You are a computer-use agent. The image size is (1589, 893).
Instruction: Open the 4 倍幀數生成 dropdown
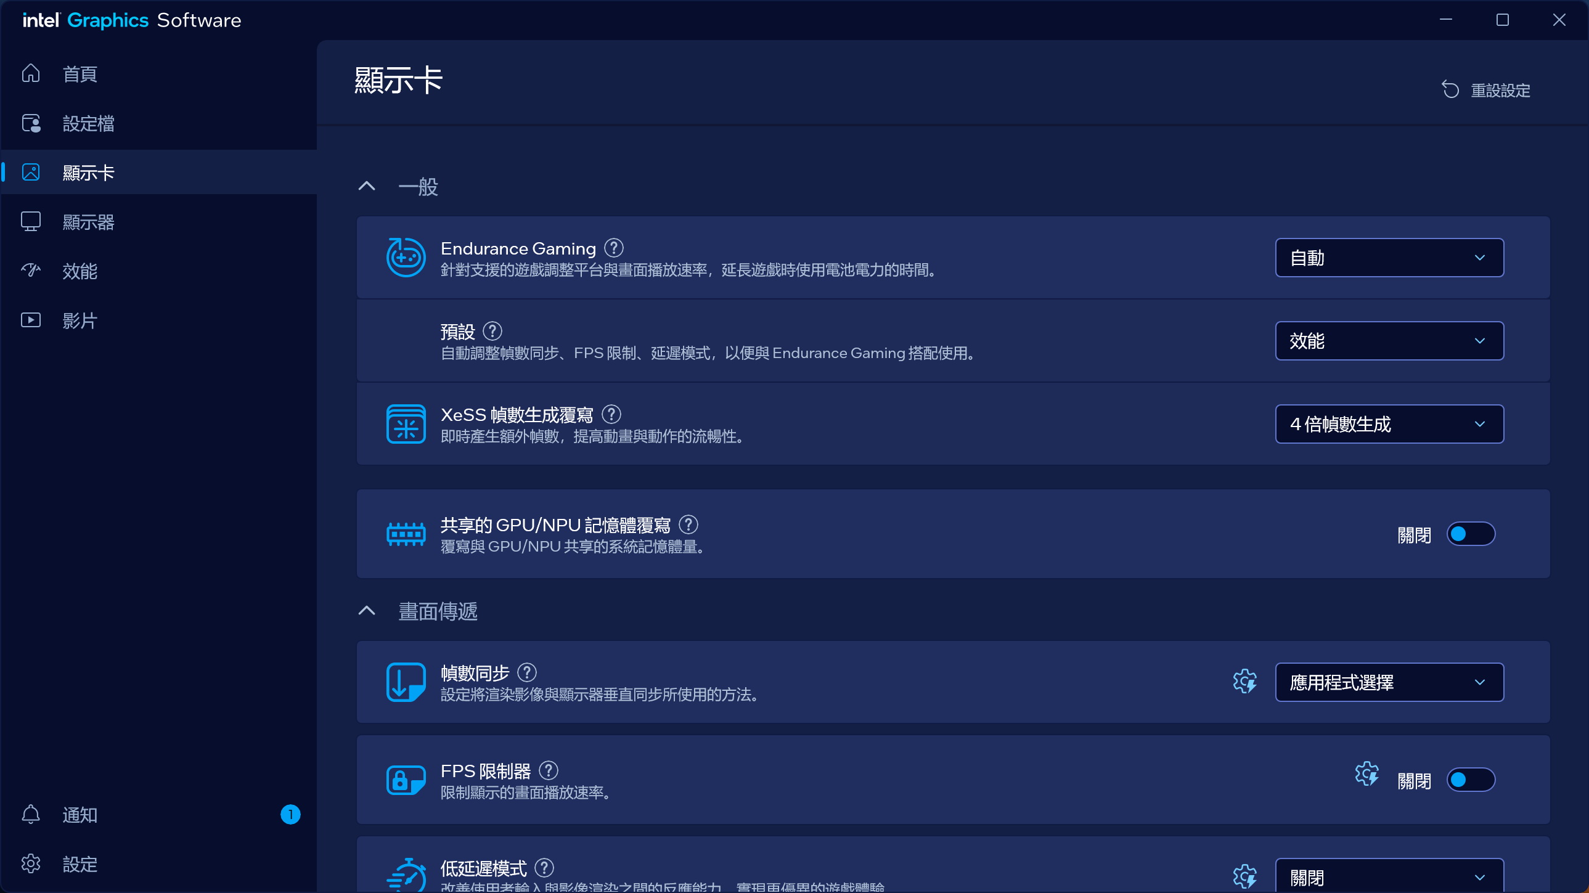[x=1389, y=424]
